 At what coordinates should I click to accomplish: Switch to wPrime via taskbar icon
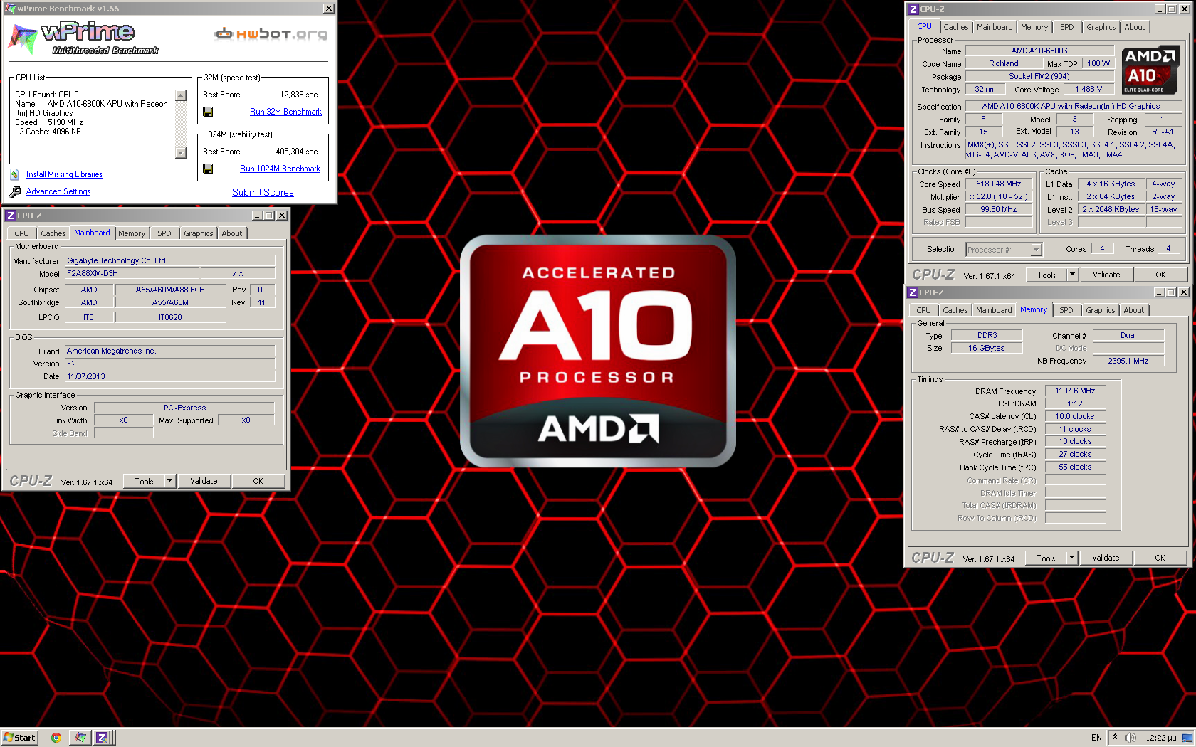[80, 738]
